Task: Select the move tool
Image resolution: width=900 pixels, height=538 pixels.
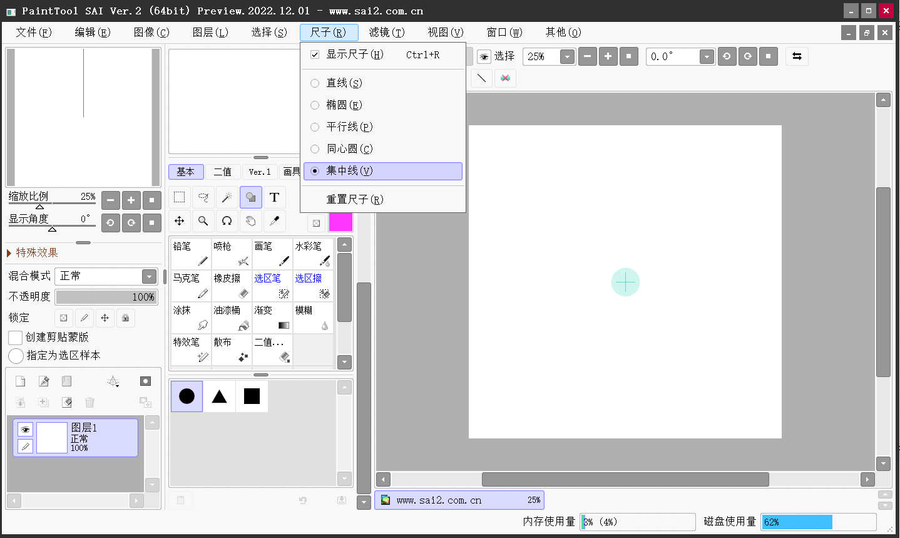Action: click(x=180, y=221)
